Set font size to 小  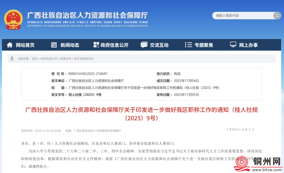pyautogui.click(x=250, y=129)
